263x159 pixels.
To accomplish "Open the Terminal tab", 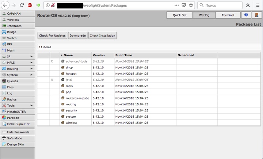I will click(x=228, y=15).
